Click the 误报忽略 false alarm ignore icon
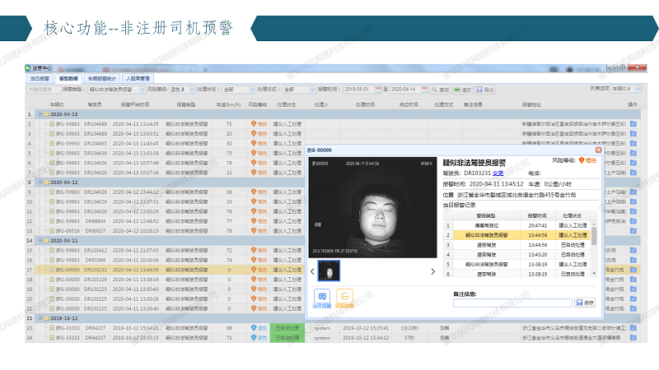The height and width of the screenshot is (370, 659). pos(346,297)
